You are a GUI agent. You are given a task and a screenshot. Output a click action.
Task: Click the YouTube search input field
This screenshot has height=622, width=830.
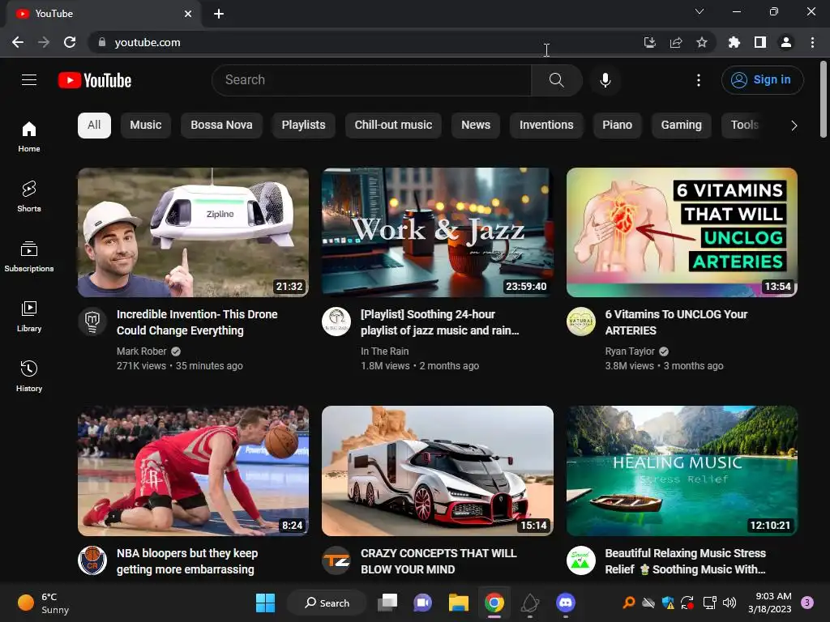pos(371,80)
